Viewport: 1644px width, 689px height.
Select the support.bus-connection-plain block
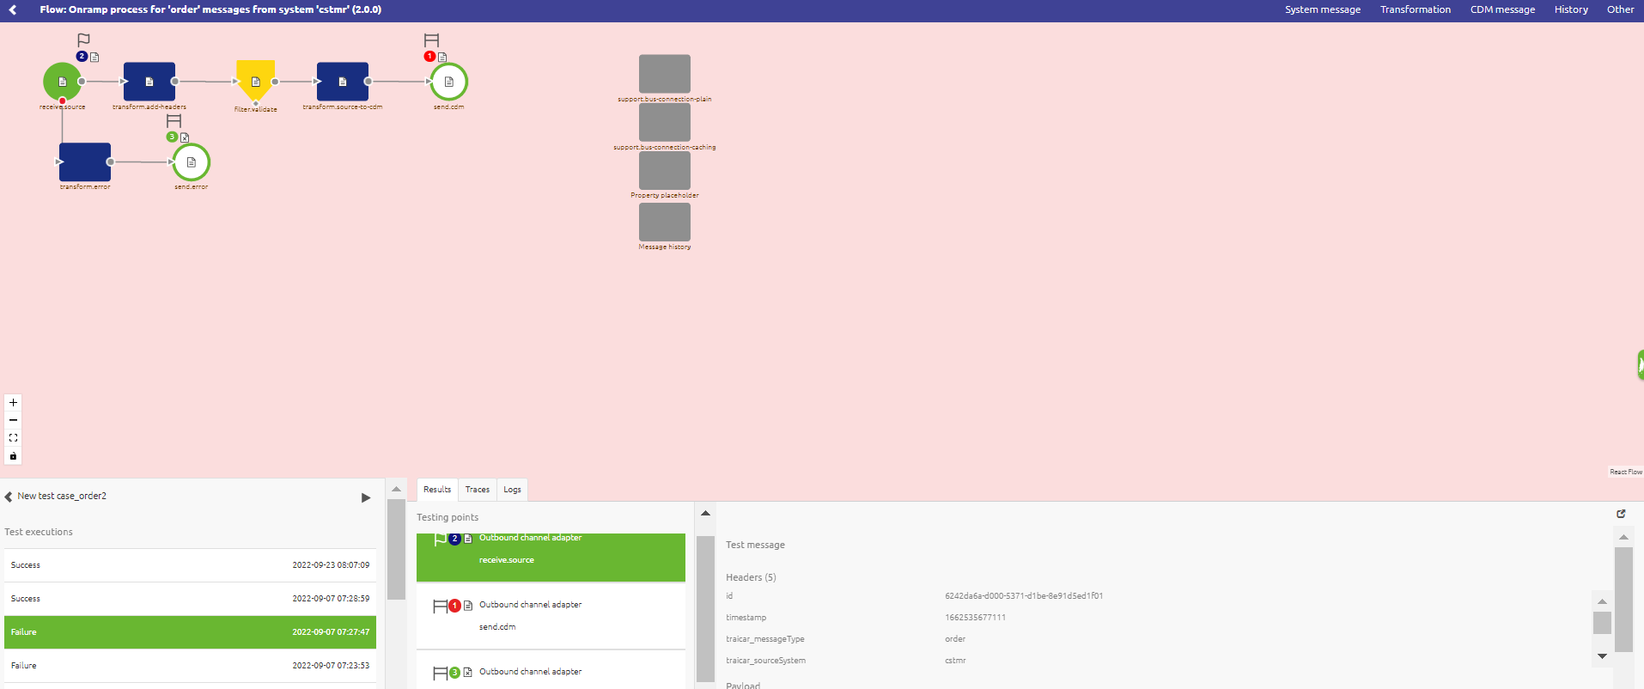coord(665,74)
